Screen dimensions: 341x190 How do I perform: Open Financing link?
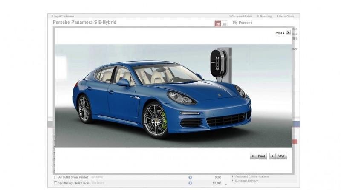264,16
